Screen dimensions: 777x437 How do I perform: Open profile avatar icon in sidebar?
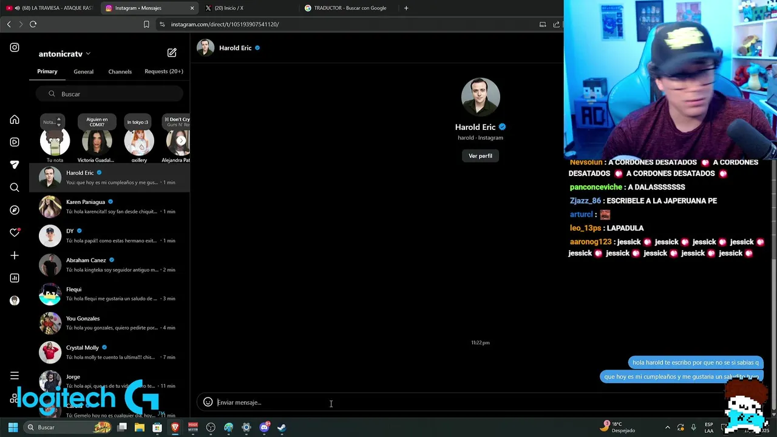(x=15, y=300)
